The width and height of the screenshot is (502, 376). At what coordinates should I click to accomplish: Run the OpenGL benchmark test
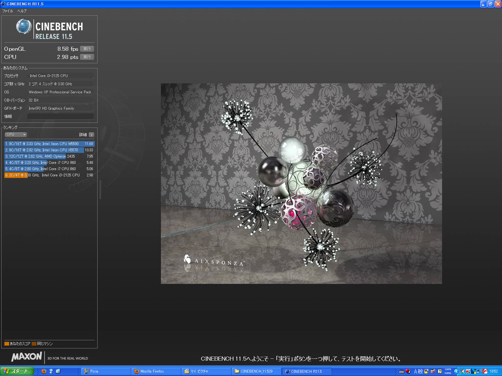[x=87, y=49]
